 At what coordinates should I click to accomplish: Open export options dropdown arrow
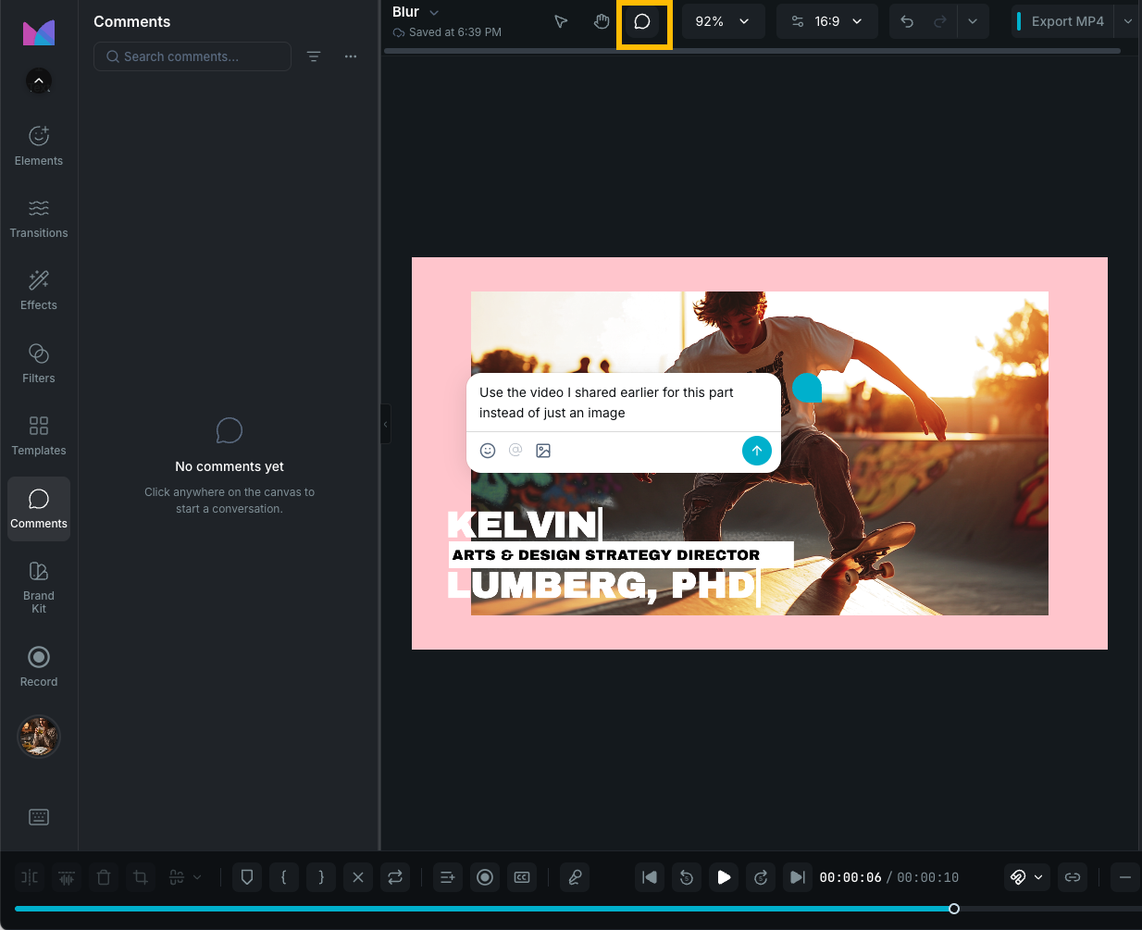(1127, 21)
